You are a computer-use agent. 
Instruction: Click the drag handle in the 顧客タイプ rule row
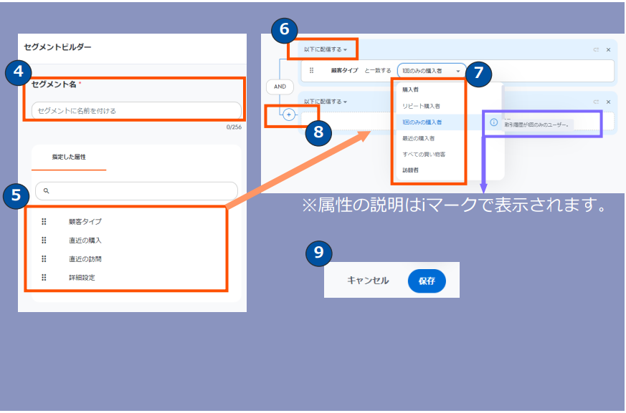[x=311, y=71]
